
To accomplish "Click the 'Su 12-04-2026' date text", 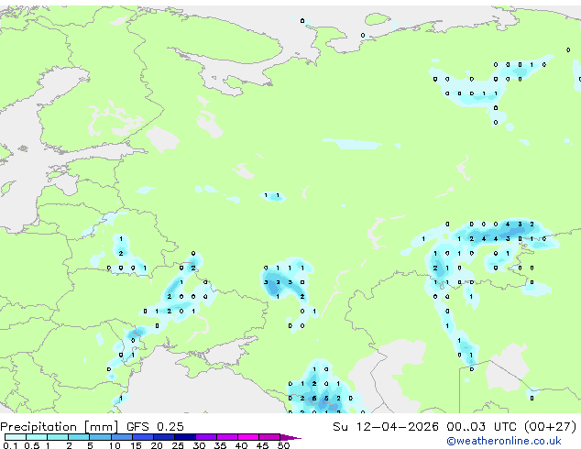I will pyautogui.click(x=386, y=426).
